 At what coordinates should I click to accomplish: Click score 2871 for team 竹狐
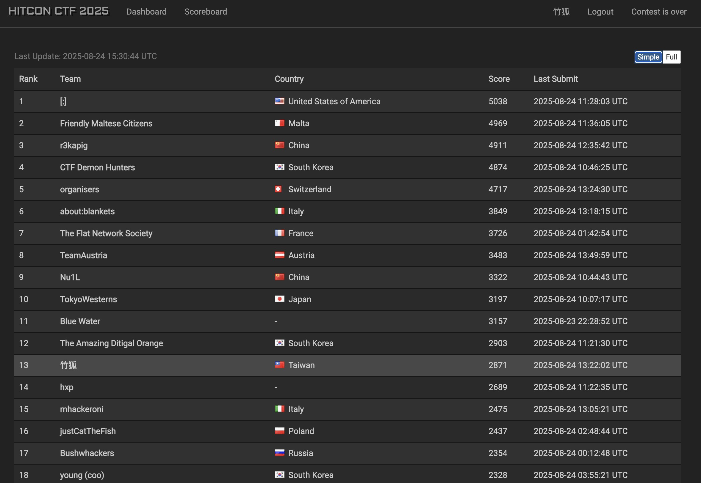(x=498, y=365)
